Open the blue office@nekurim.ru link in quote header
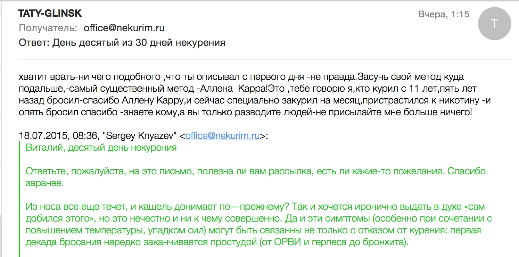This screenshot has width=519, height=257. (222, 136)
